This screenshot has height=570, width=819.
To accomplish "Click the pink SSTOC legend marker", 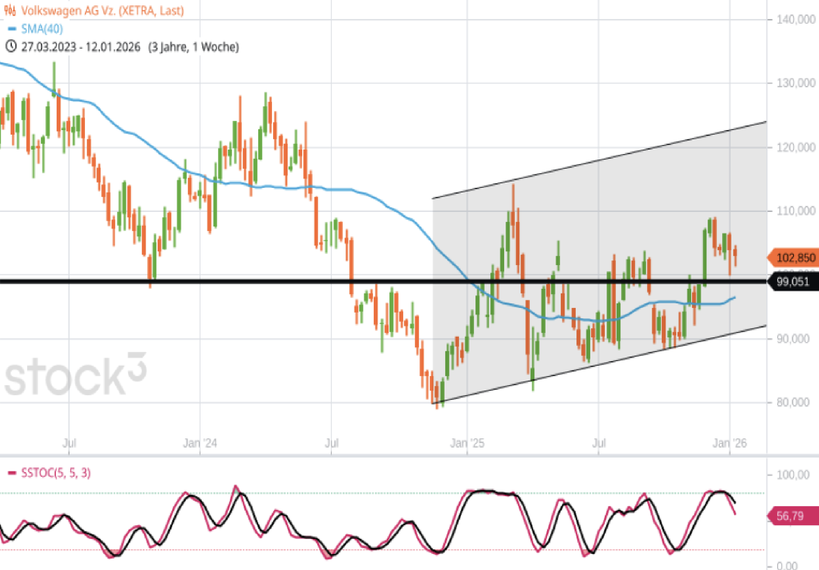I will [x=12, y=473].
